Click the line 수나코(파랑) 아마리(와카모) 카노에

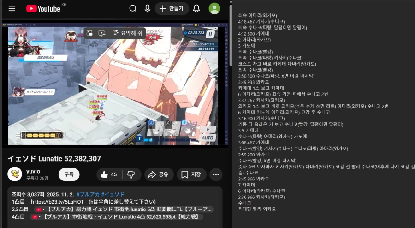click(x=273, y=136)
